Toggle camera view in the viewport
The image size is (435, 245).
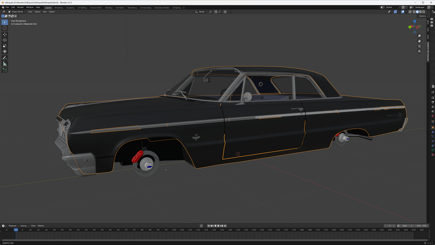pyautogui.click(x=419, y=46)
